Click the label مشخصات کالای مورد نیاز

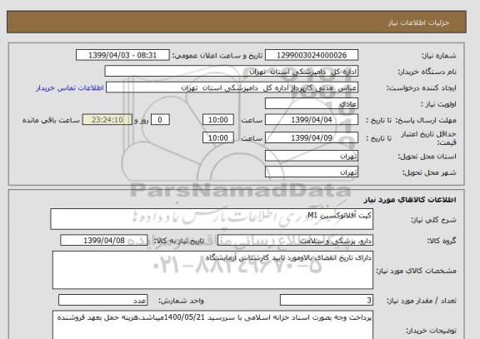tap(417, 271)
